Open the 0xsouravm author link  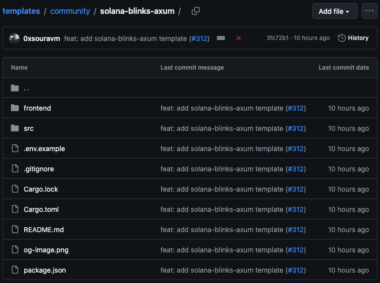tap(42, 39)
